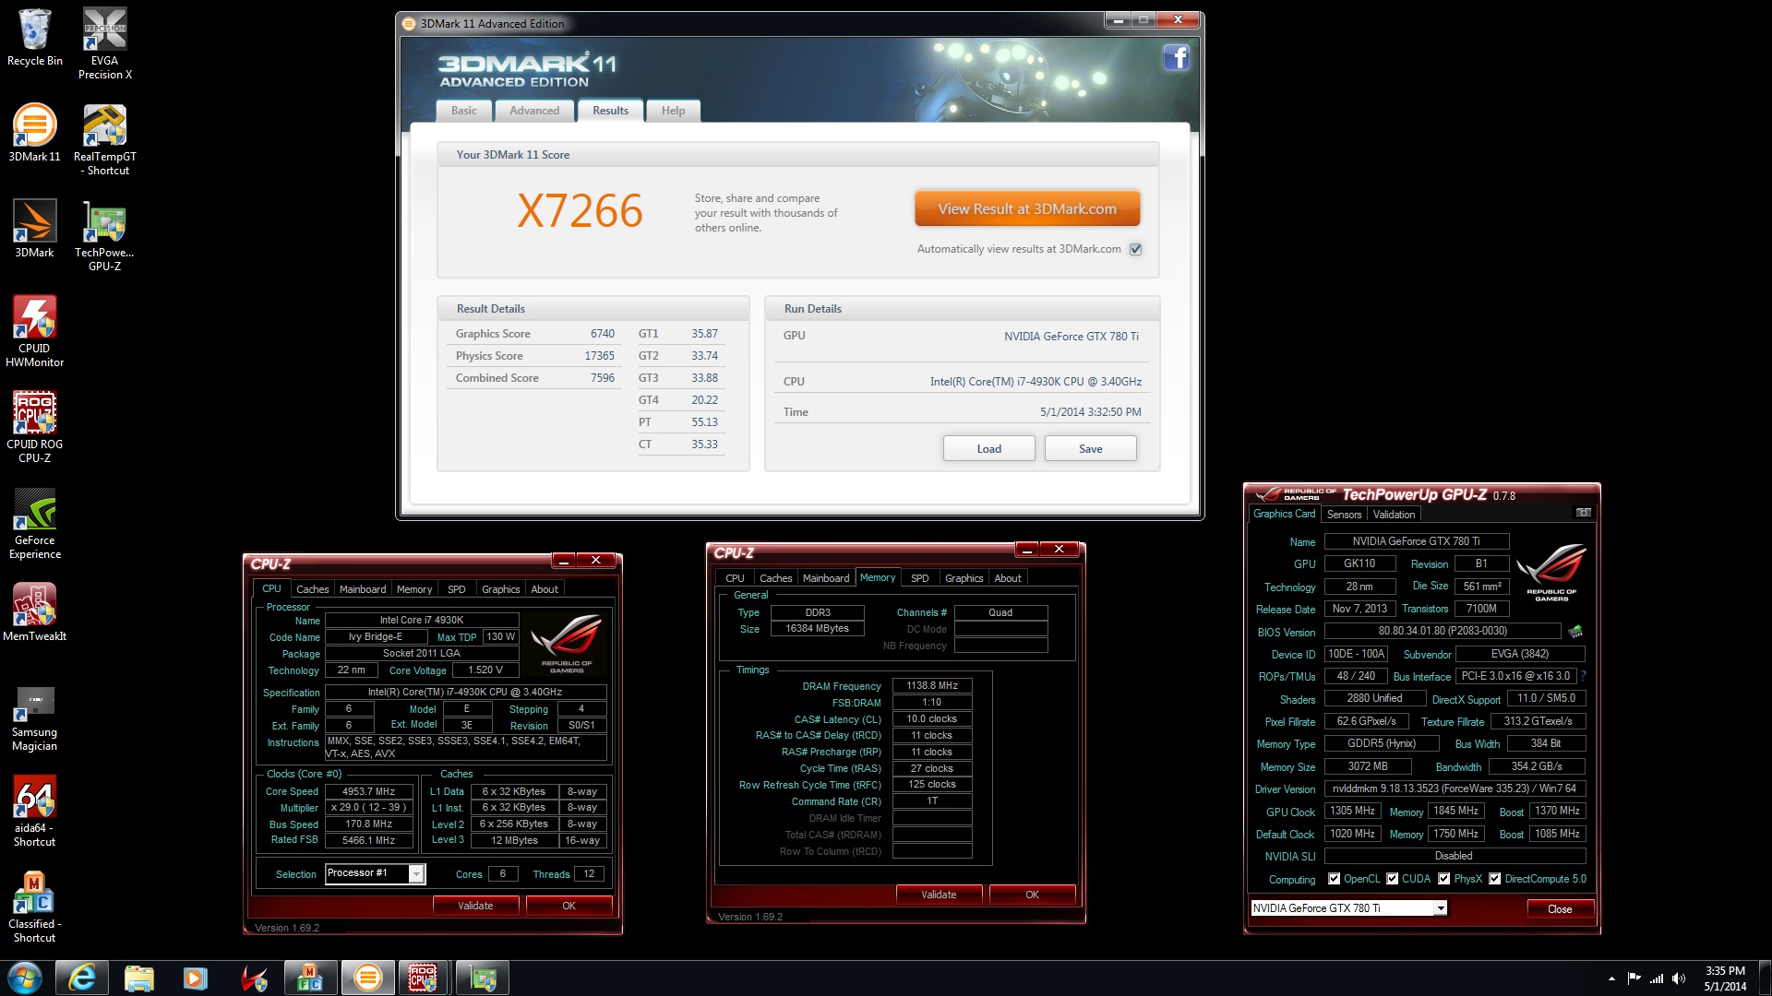
Task: Click View Result at 3DMark.com button
Action: (x=1027, y=209)
